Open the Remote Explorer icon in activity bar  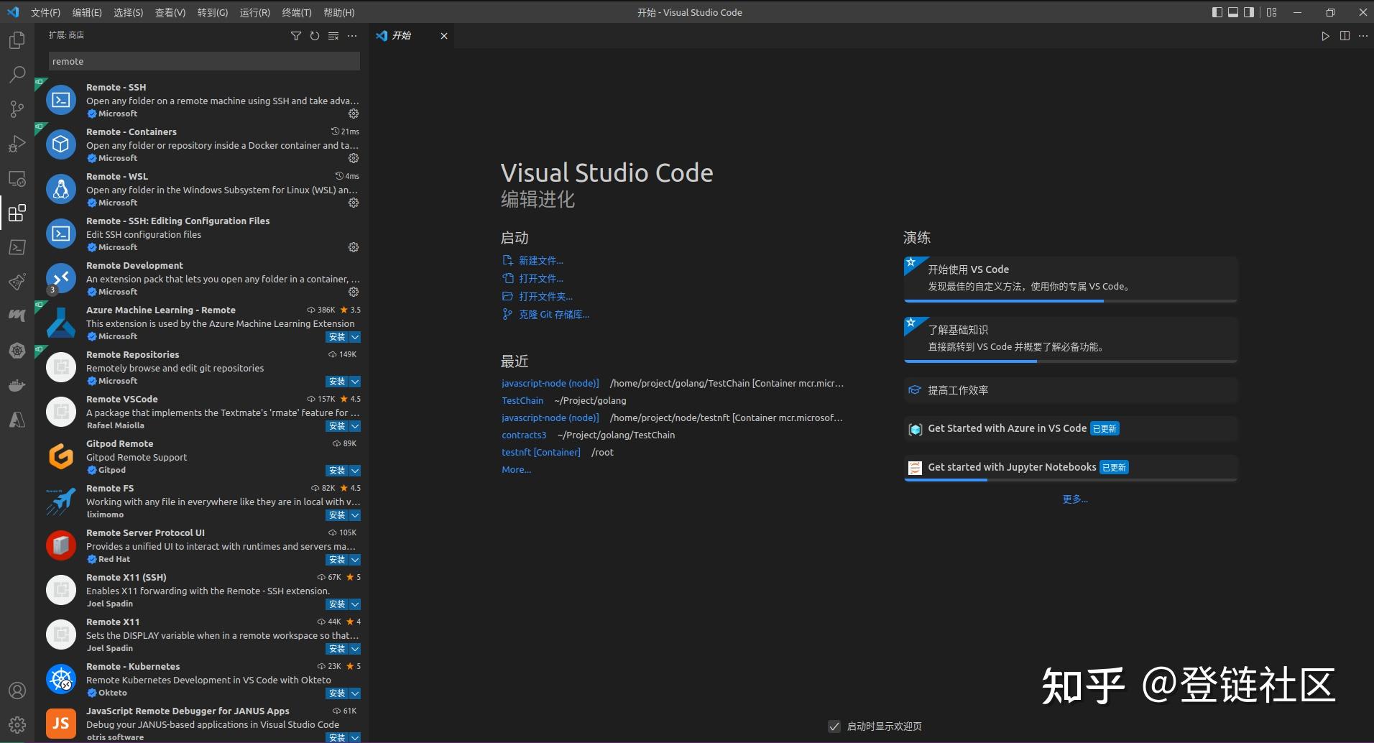[x=17, y=179]
